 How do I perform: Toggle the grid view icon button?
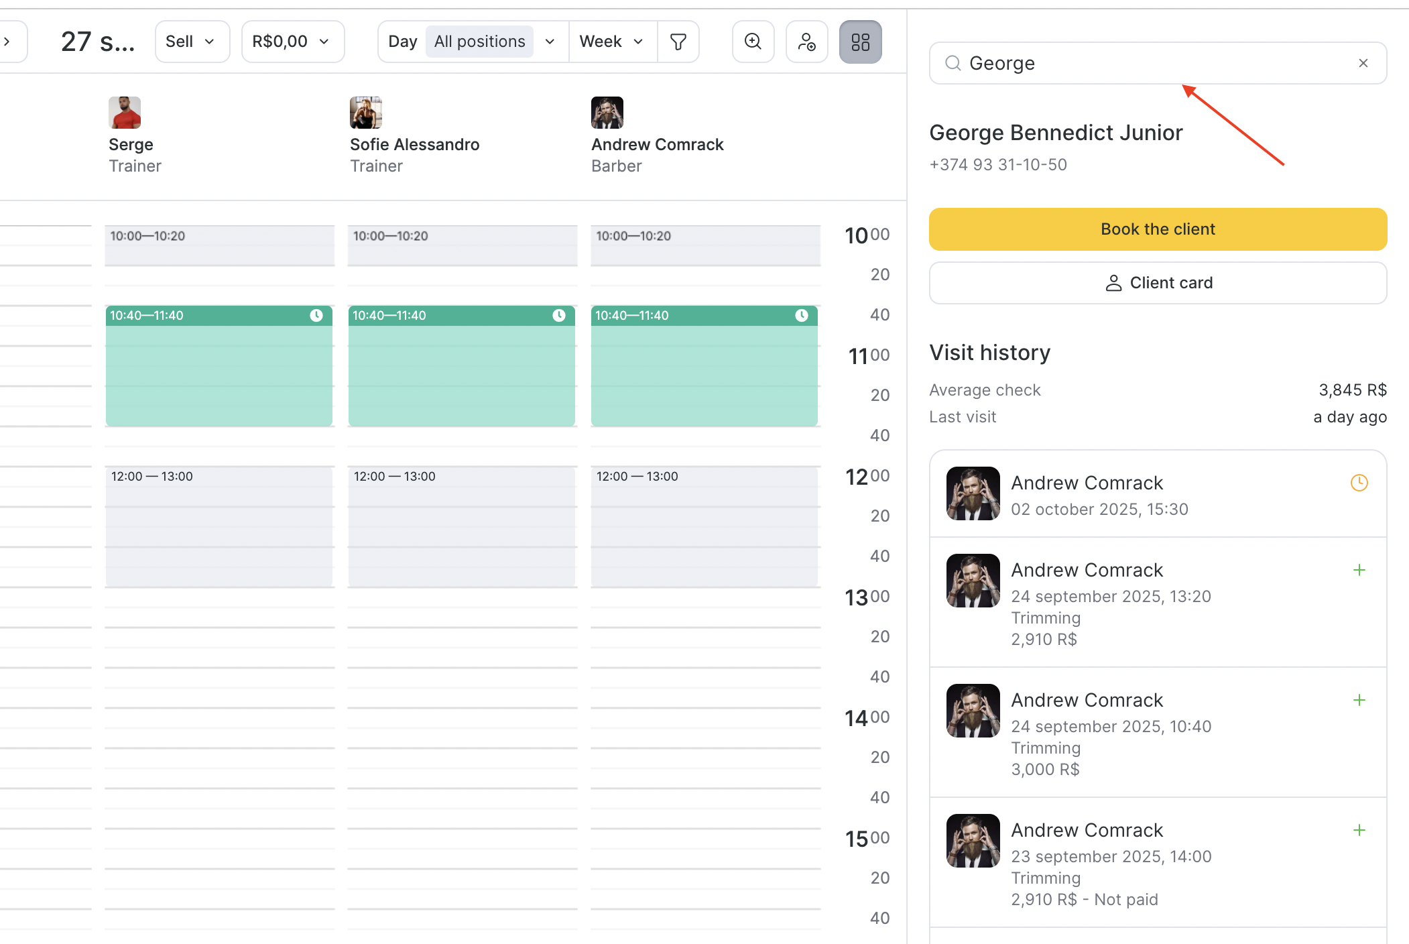pos(860,42)
